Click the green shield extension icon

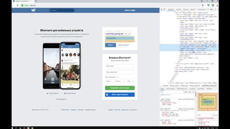coord(208,5)
